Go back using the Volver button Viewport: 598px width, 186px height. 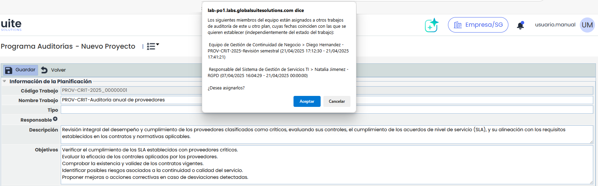pos(54,70)
